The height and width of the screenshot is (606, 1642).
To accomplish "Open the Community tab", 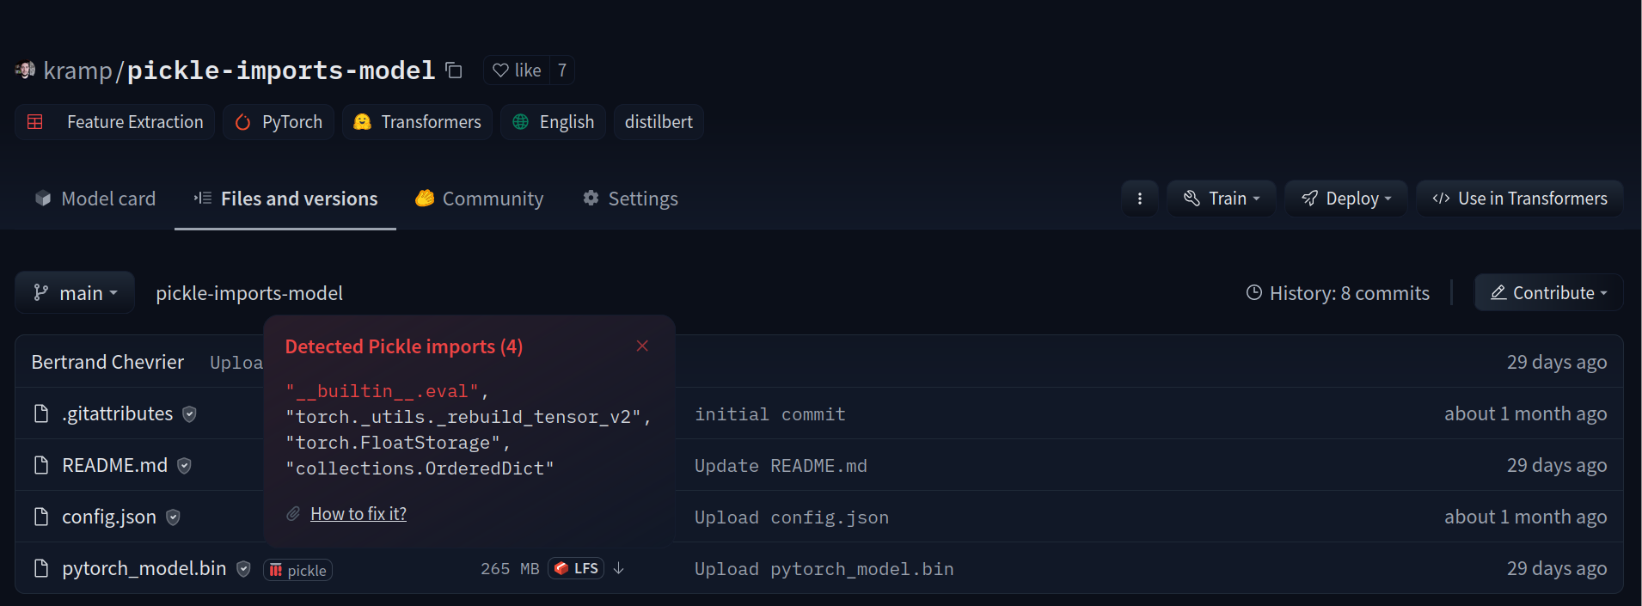I will point(480,199).
